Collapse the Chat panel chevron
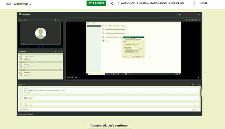This screenshot has width=225, height=129. [199, 84]
